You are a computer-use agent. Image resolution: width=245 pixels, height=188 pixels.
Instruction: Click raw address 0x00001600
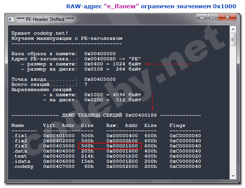click(x=122, y=151)
